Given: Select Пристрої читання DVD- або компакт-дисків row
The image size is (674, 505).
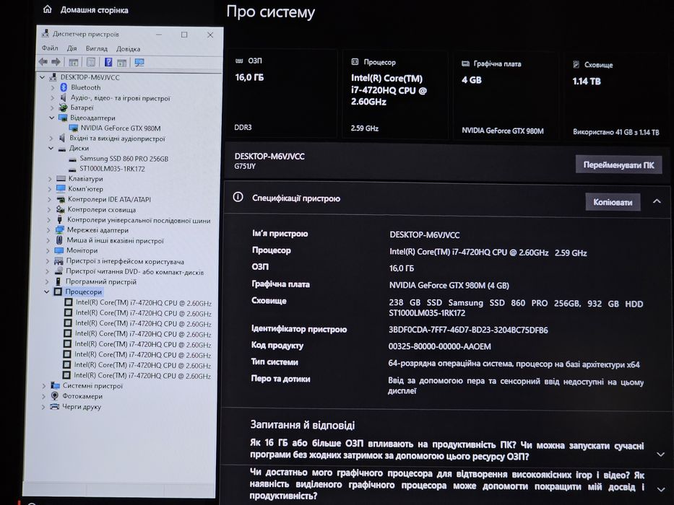Looking at the screenshot, I should pos(134,272).
